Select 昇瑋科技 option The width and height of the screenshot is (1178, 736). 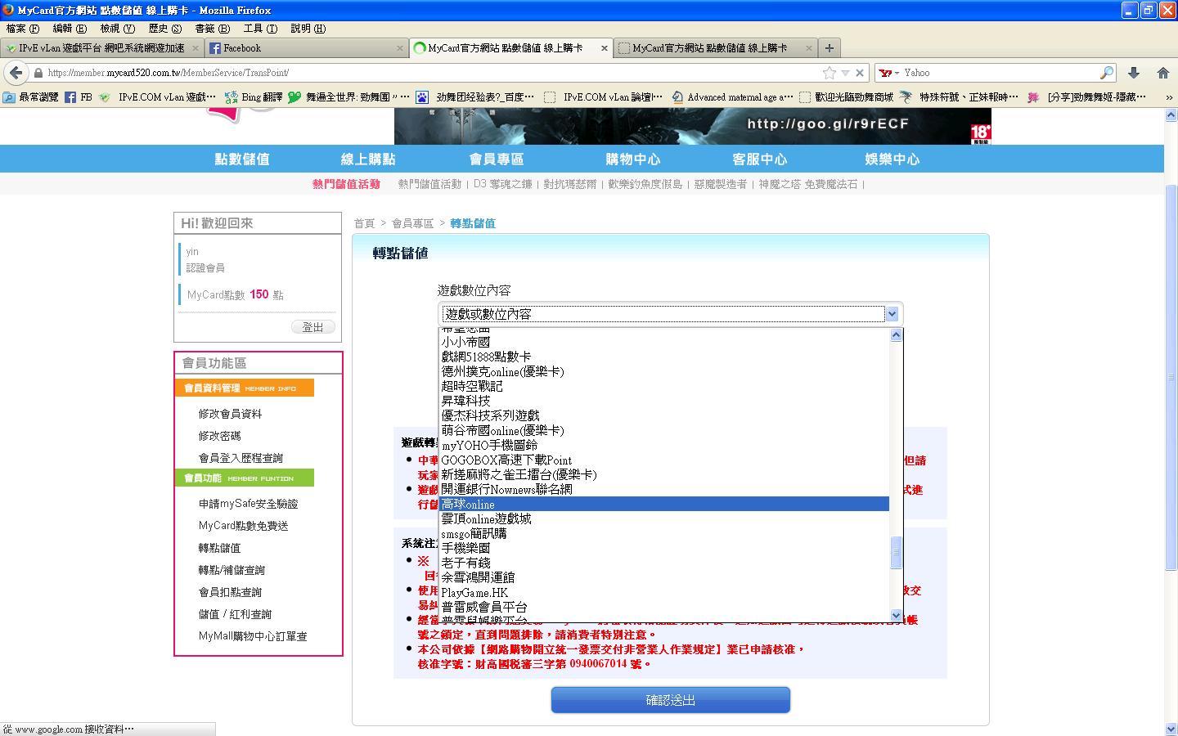click(664, 401)
